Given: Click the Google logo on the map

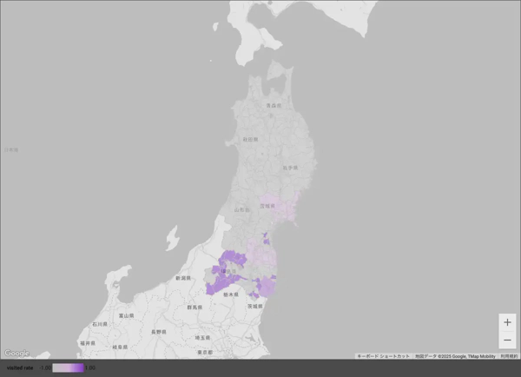Looking at the screenshot, I should pyautogui.click(x=16, y=354).
